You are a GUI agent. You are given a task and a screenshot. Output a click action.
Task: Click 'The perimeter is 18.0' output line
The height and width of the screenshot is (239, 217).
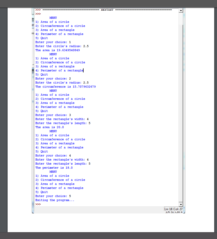[x=54, y=167]
